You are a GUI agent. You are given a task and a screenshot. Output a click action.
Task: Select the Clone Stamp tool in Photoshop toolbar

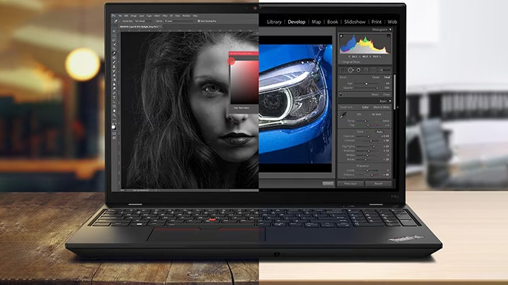[114, 67]
